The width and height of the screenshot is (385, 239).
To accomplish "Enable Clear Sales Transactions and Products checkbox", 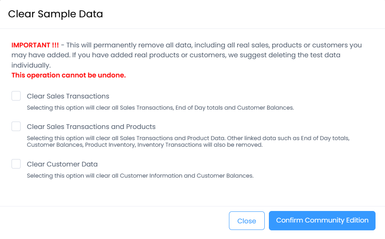I will (16, 127).
